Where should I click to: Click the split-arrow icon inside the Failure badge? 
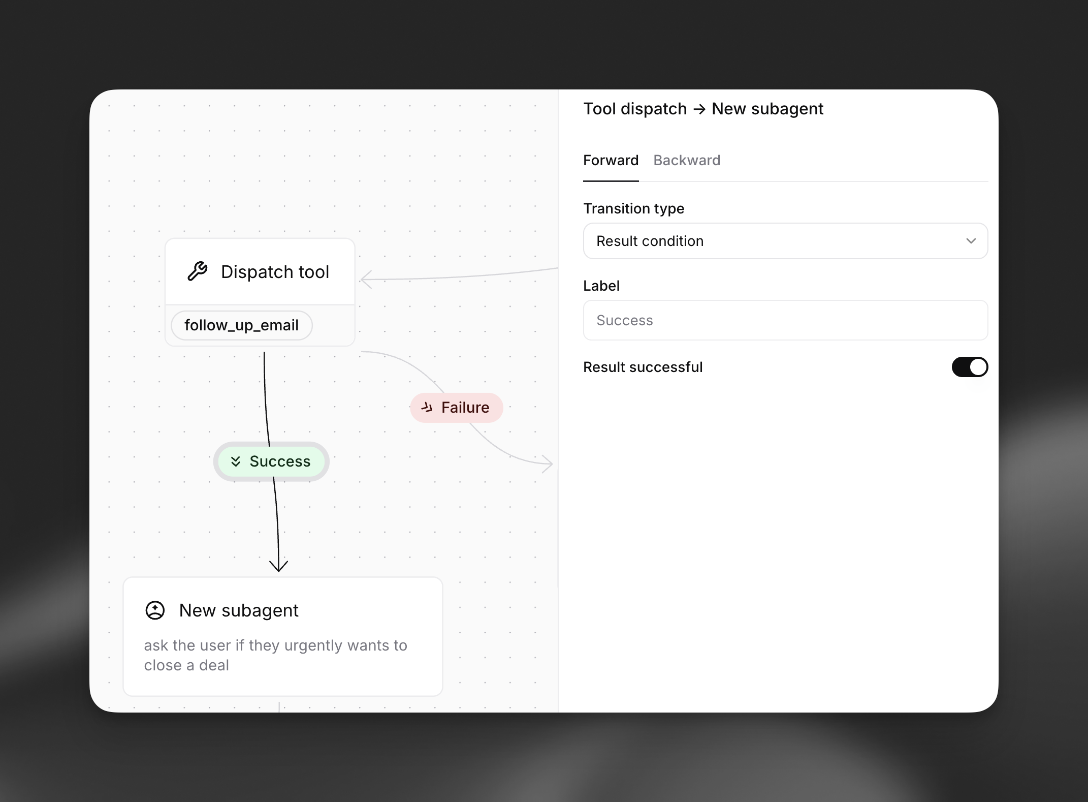click(x=427, y=407)
